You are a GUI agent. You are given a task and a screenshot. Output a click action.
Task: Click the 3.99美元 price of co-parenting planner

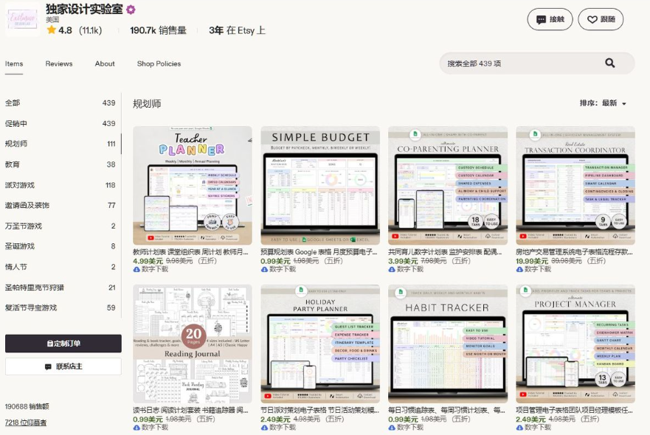point(404,261)
